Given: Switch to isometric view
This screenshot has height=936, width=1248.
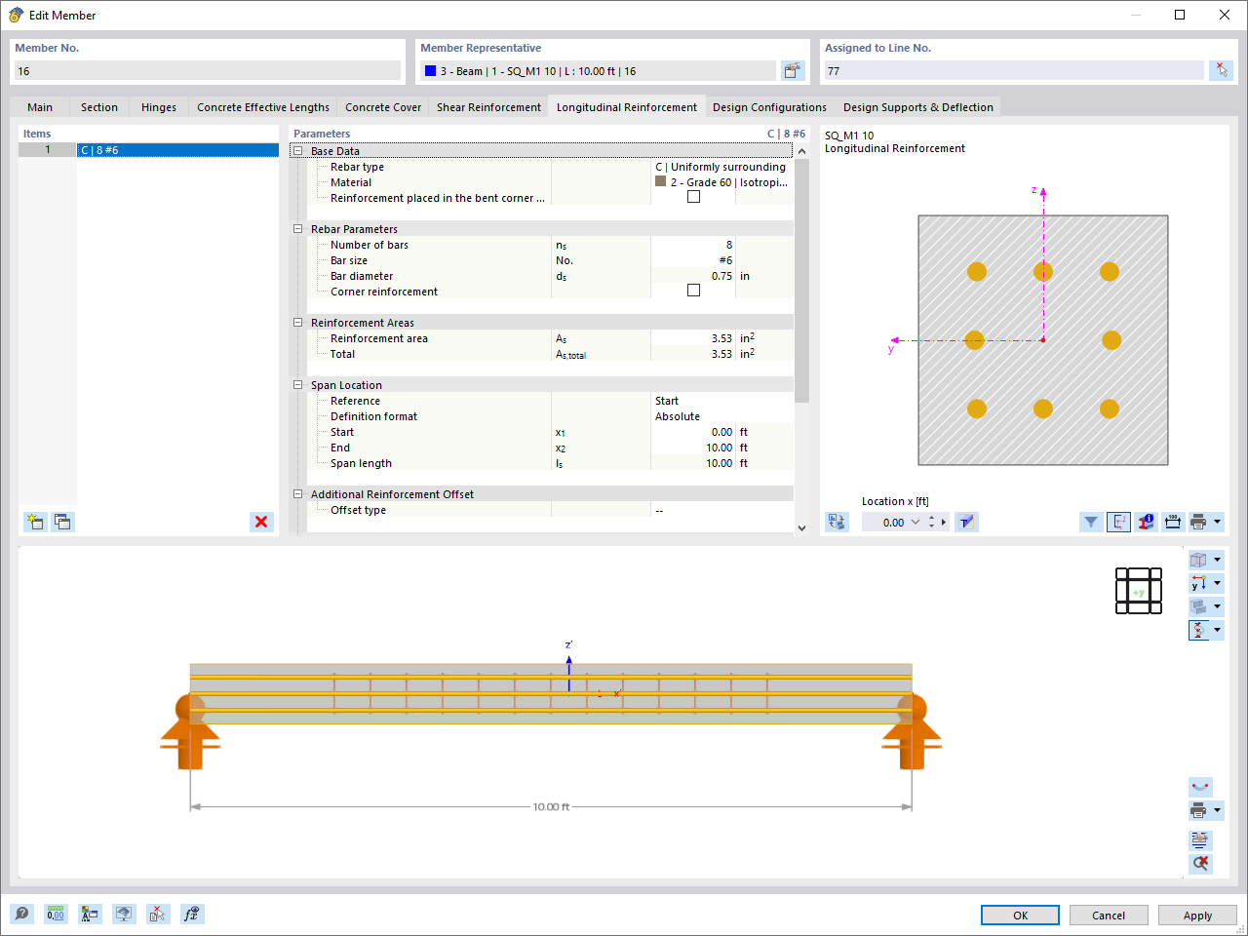Looking at the screenshot, I should (x=1200, y=559).
